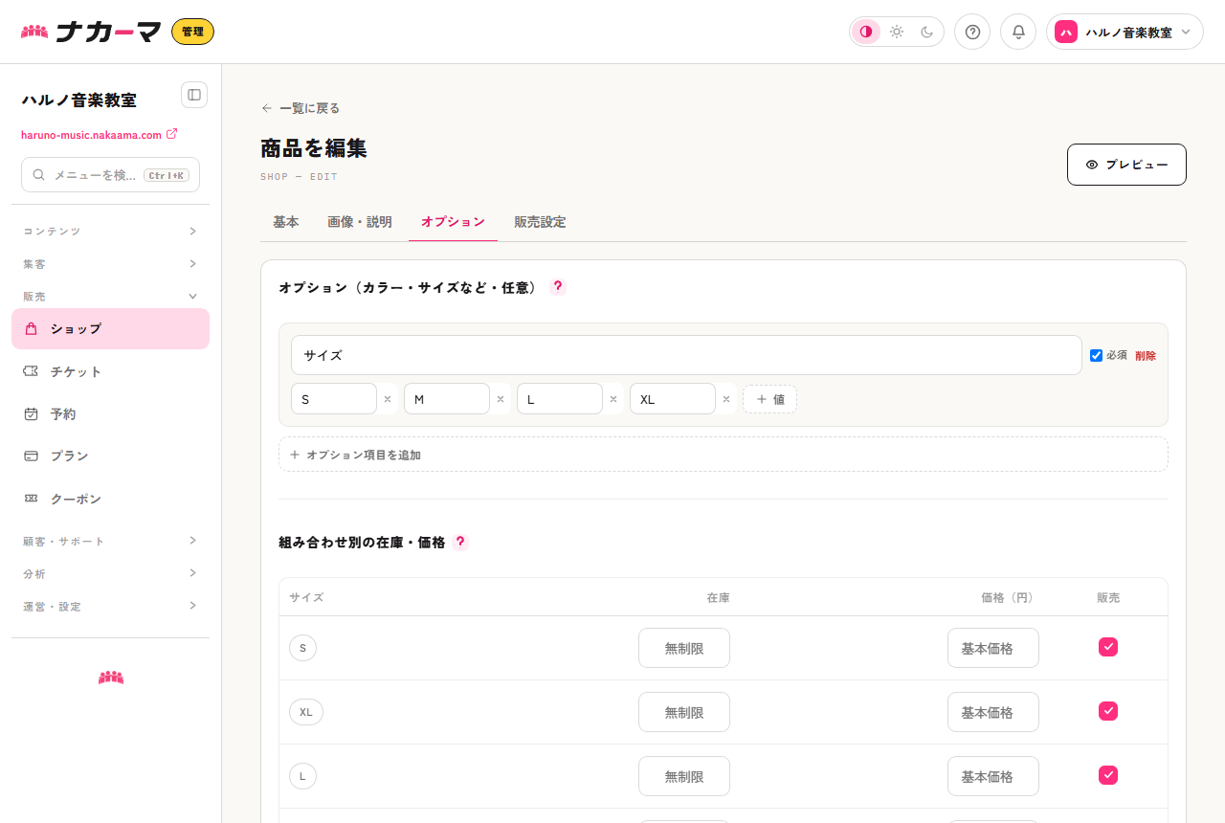Set price field for size S
This screenshot has width=1225, height=823.
tap(993, 648)
